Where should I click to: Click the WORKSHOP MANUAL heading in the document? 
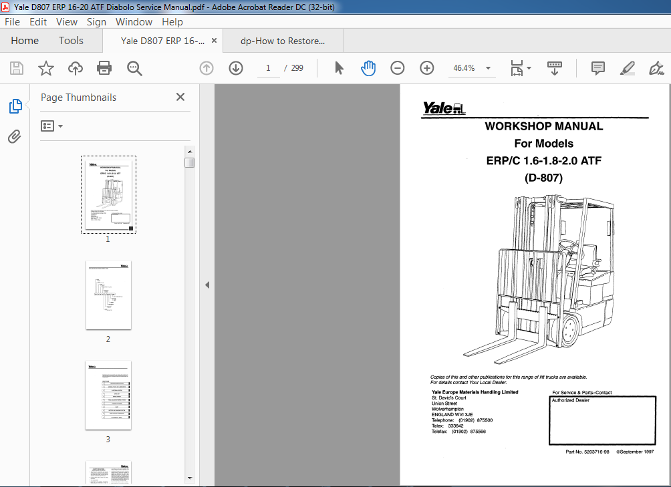click(x=543, y=126)
